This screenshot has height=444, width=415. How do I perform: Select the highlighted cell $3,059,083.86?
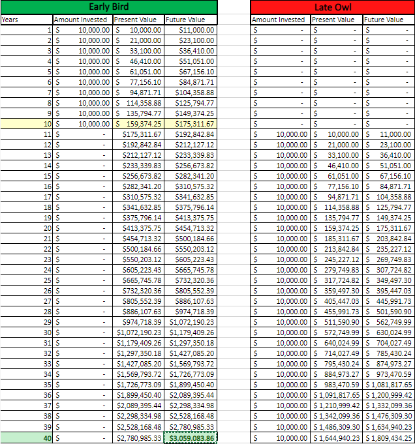click(191, 438)
